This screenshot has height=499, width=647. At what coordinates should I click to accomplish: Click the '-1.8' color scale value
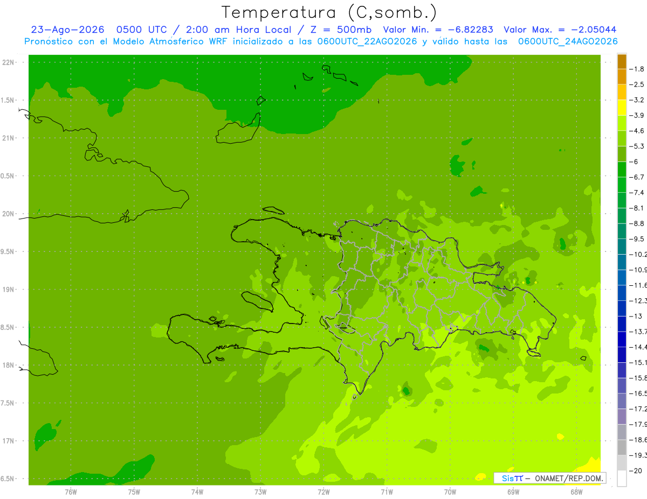(637, 69)
